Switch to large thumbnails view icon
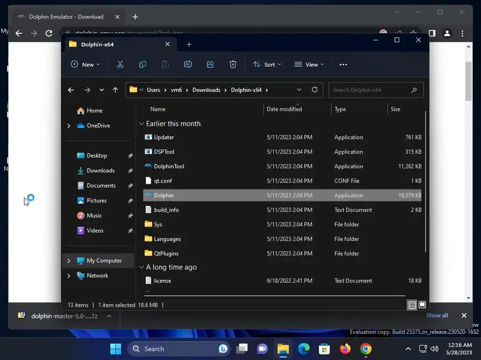This screenshot has height=360, width=481. click(x=422, y=305)
